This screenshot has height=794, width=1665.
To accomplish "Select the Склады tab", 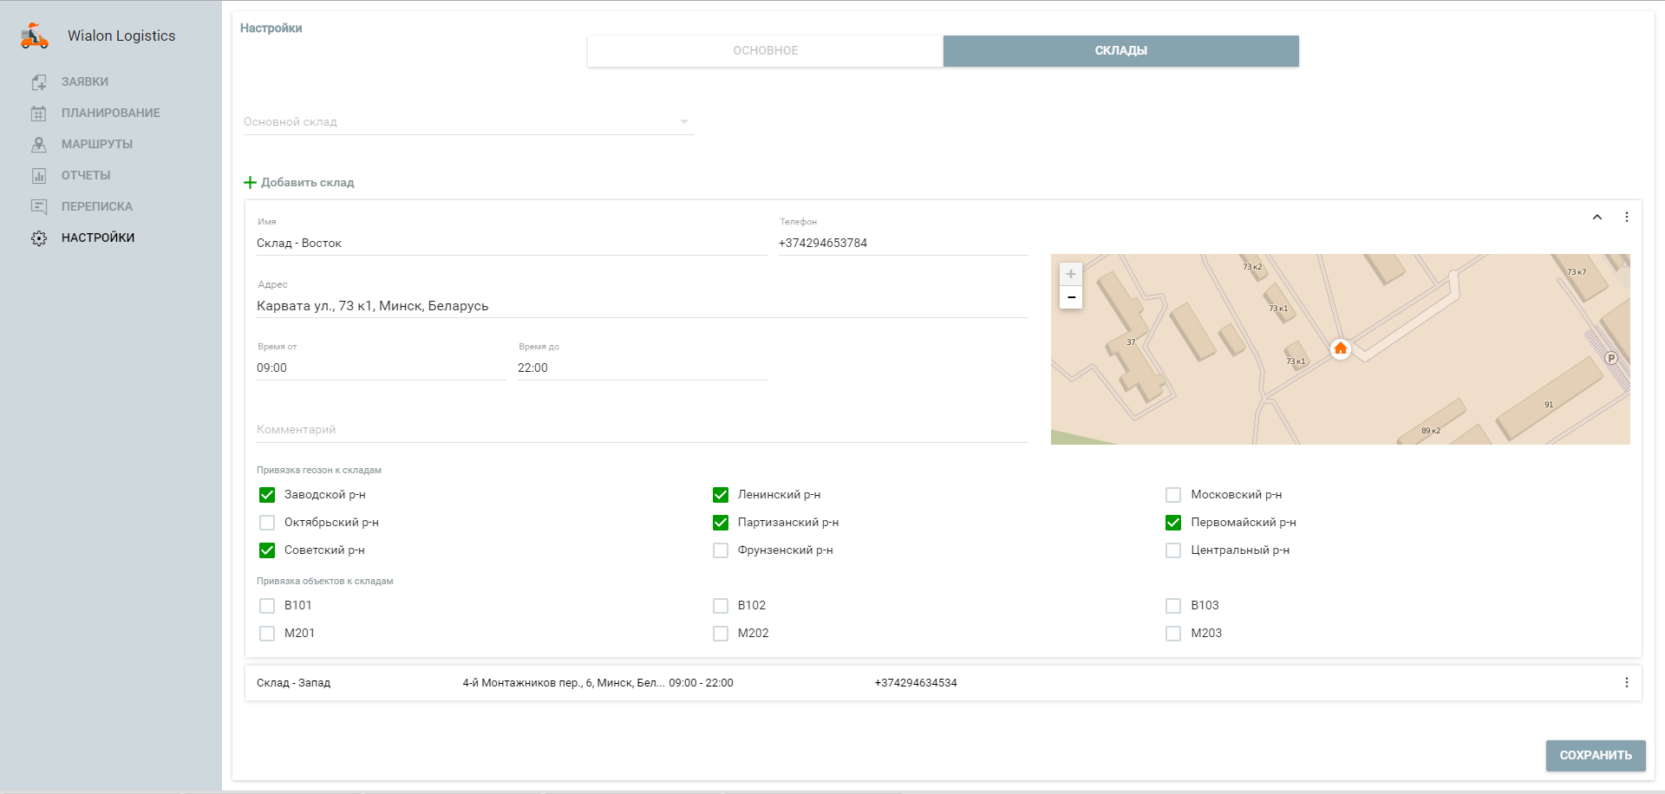I will point(1120,51).
